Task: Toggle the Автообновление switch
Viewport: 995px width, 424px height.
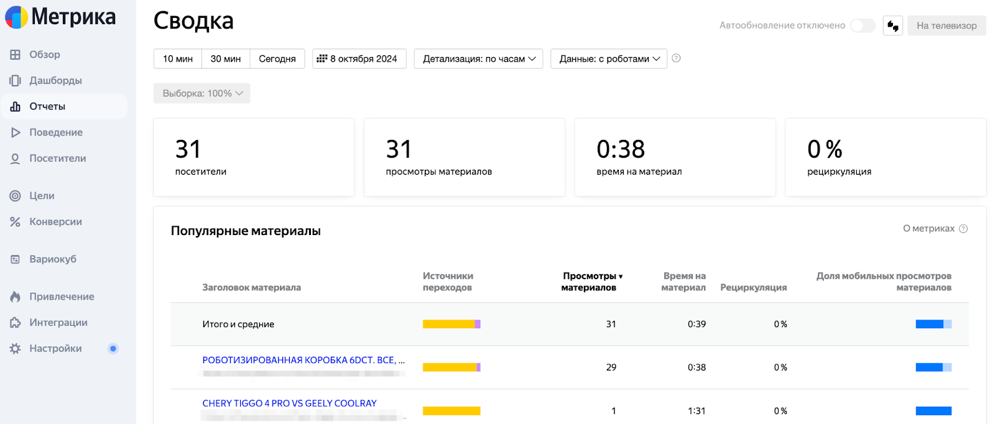Action: 863,25
